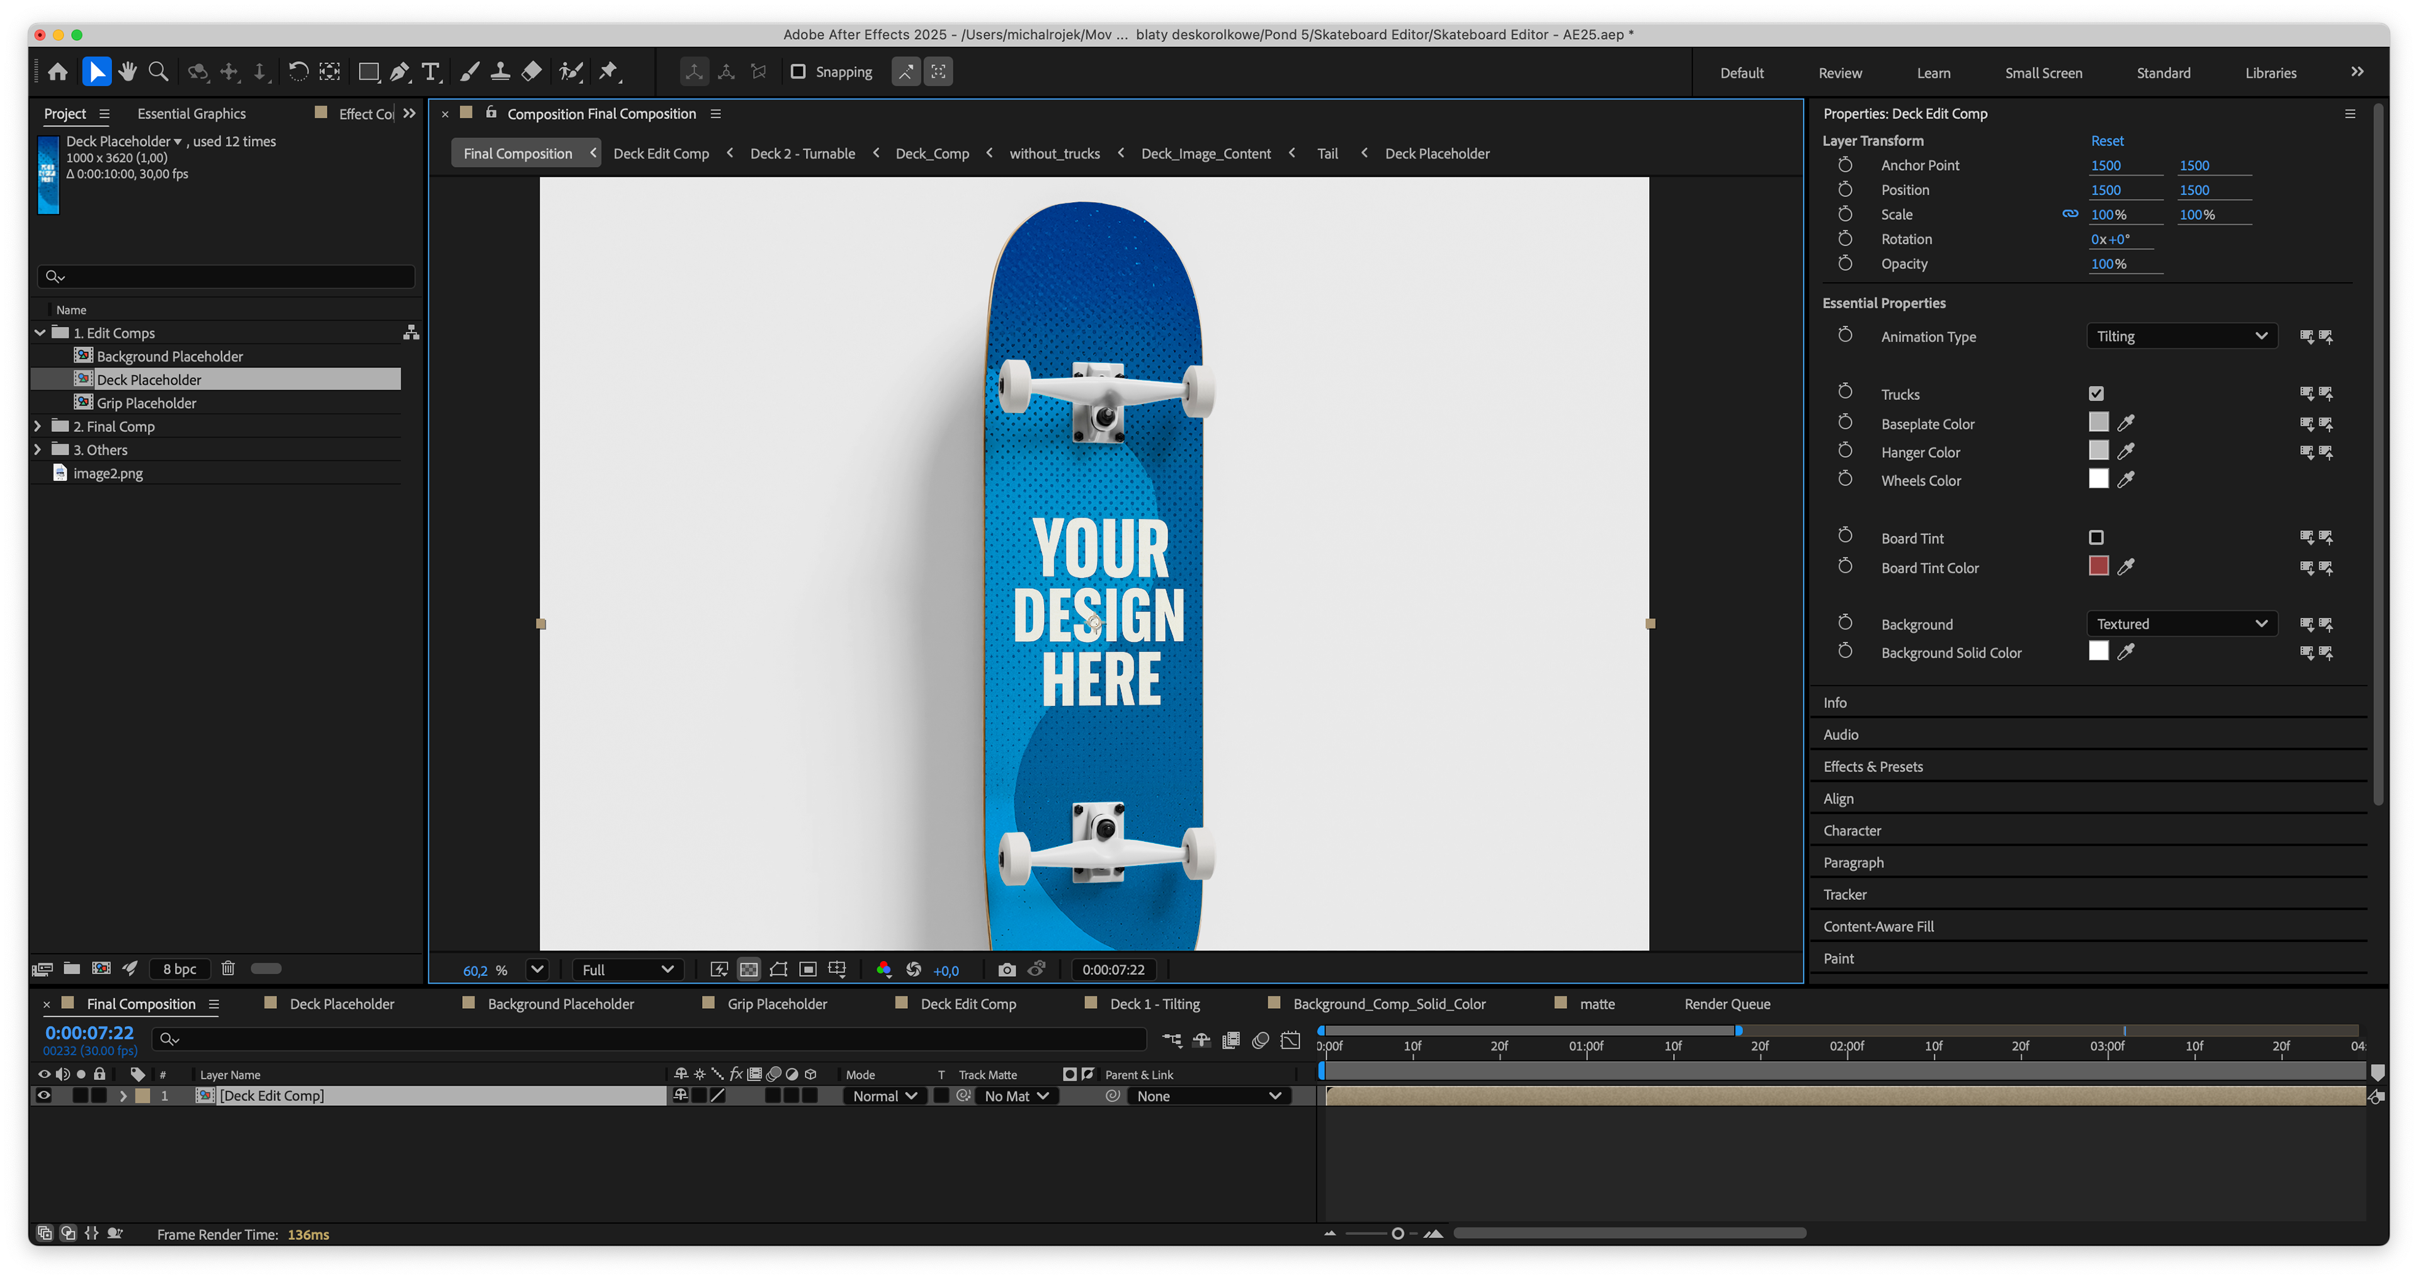2418x1279 pixels.
Task: Choose the Hand tool
Action: pyautogui.click(x=128, y=71)
